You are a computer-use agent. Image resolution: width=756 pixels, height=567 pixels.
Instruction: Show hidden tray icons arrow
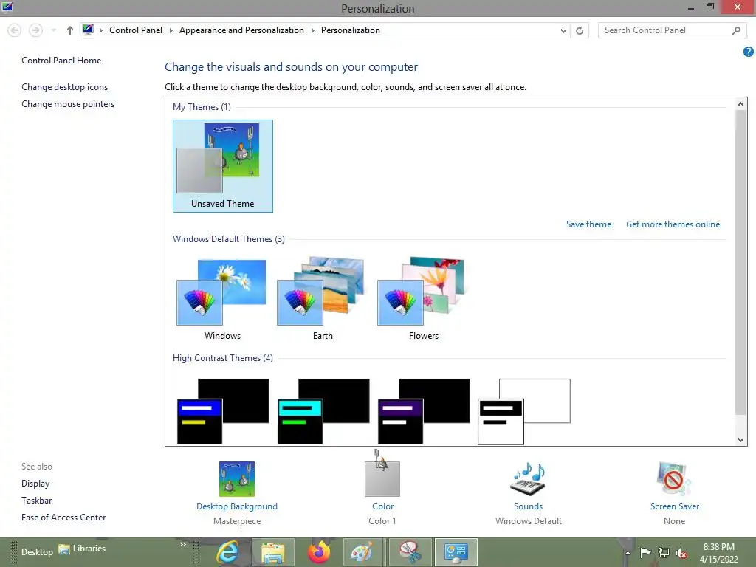(x=628, y=553)
